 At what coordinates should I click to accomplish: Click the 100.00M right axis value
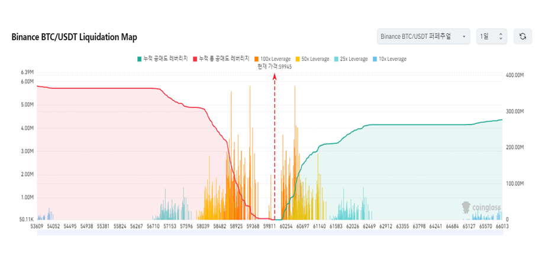coord(515,184)
